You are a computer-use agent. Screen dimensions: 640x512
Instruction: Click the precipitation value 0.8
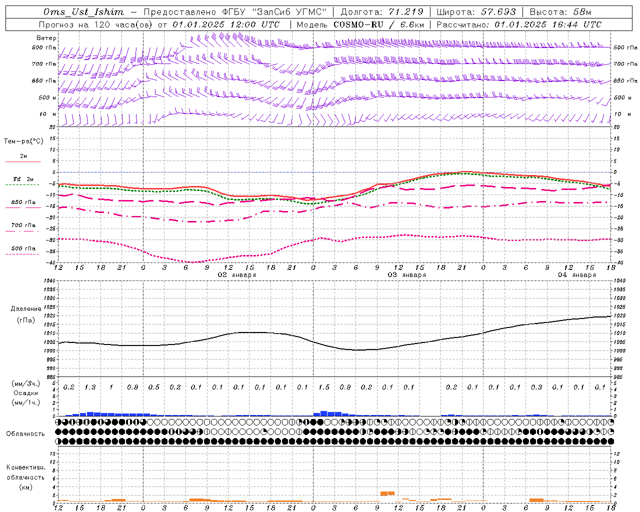(132, 387)
